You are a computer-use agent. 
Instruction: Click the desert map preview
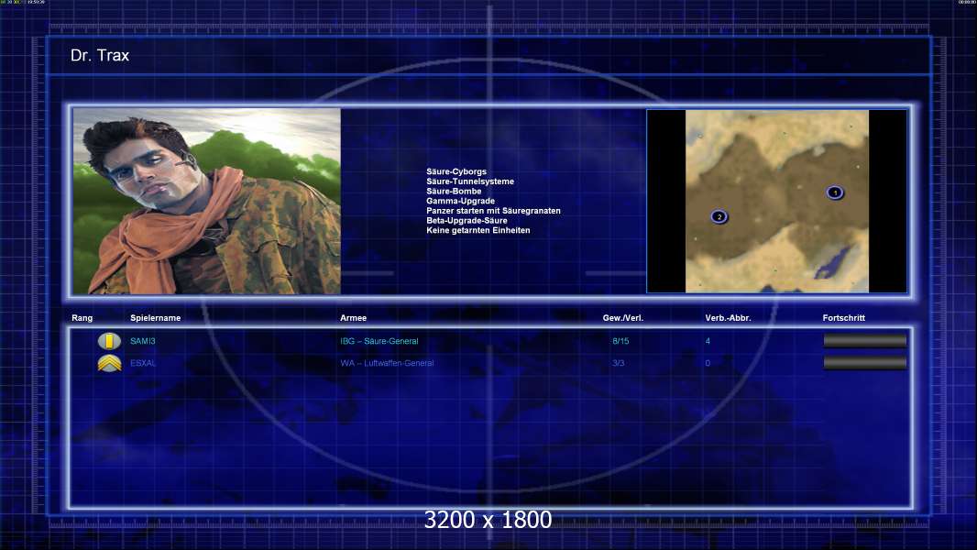click(x=777, y=201)
